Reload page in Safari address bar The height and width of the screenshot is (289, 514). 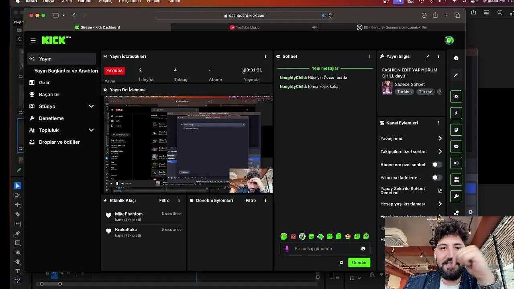point(330,16)
